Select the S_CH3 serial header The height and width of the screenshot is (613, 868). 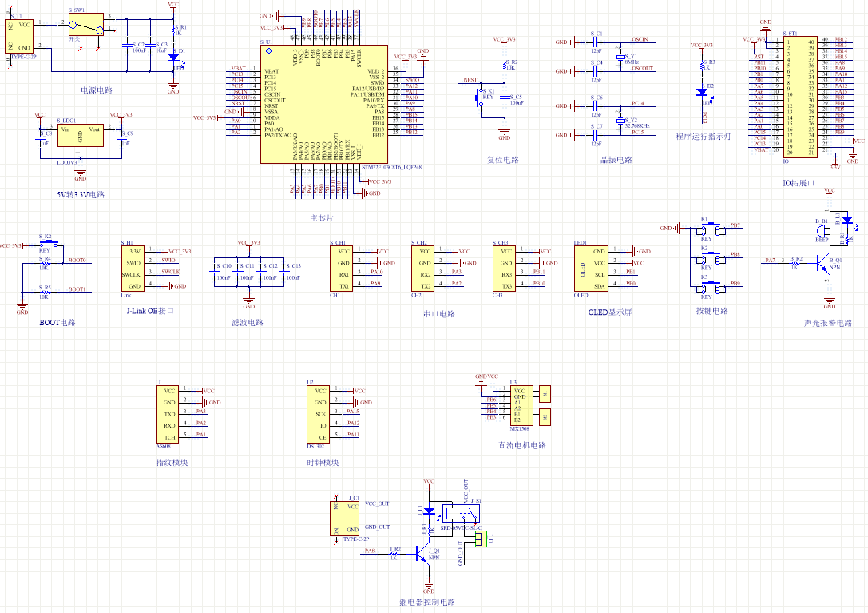pos(505,269)
